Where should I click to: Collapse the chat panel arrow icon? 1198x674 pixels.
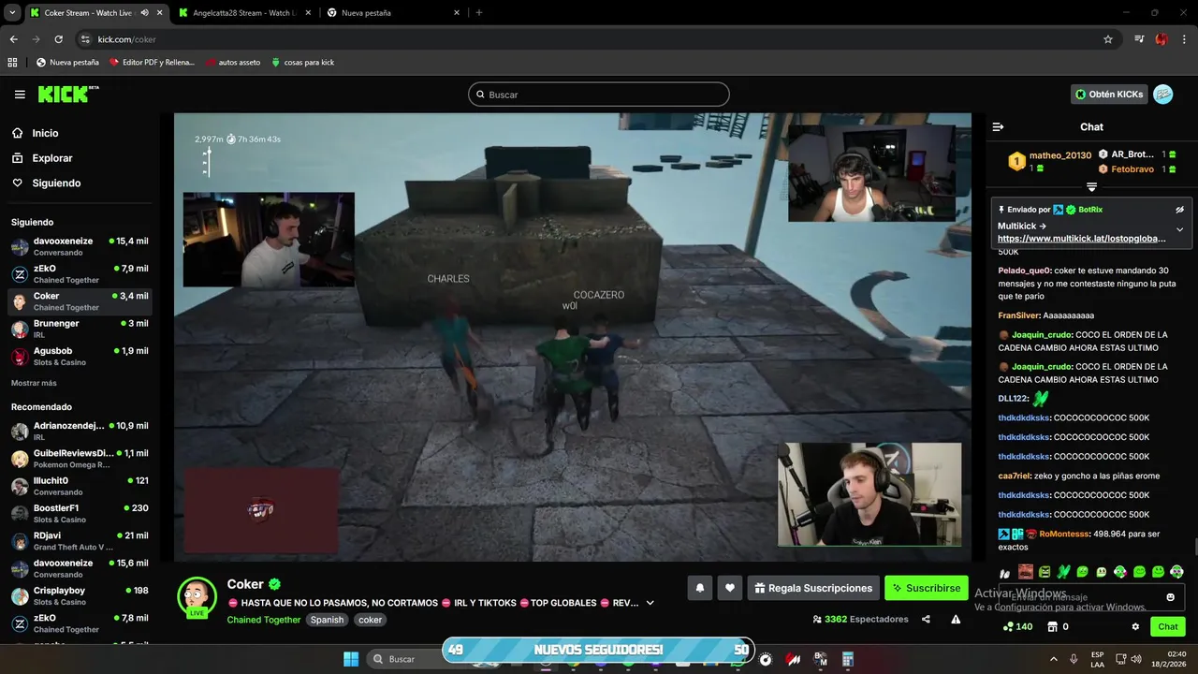[x=998, y=127]
